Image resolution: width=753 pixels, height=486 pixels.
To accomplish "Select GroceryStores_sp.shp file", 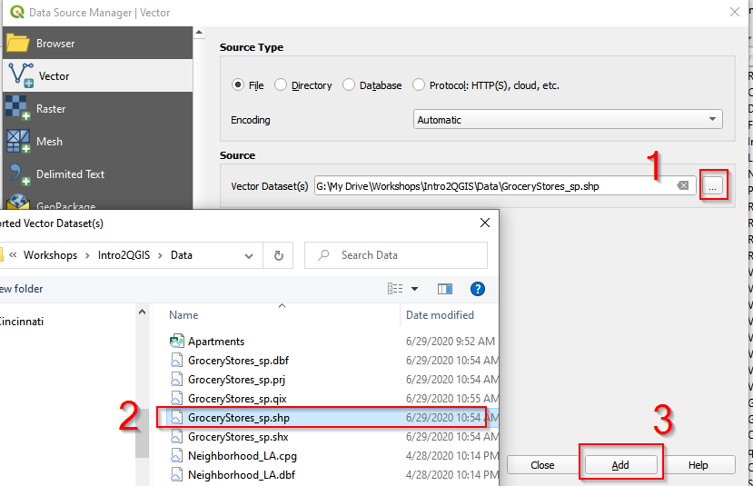I will point(326,418).
